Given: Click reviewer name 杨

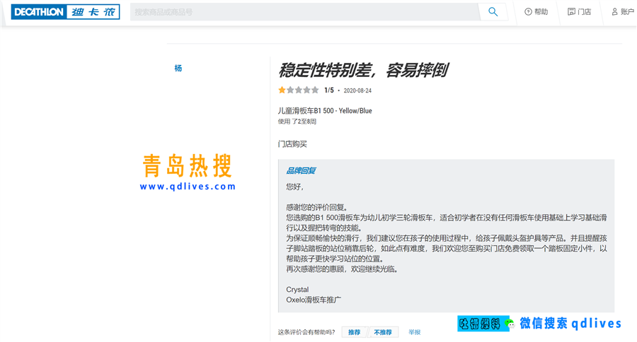Looking at the screenshot, I should click(178, 68).
